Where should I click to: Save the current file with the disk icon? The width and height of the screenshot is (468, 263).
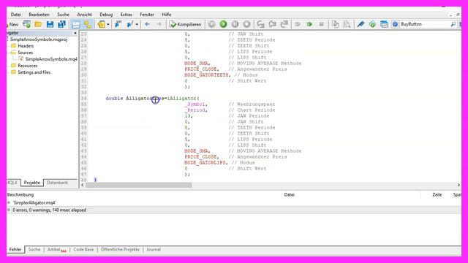click(50, 24)
